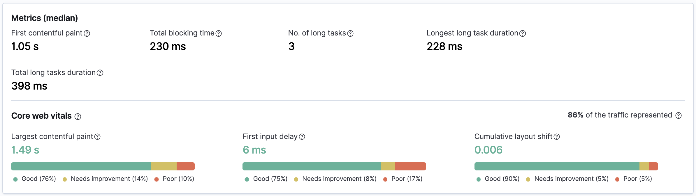Open the Largest contentful paint help icon
The width and height of the screenshot is (696, 196).
click(97, 136)
